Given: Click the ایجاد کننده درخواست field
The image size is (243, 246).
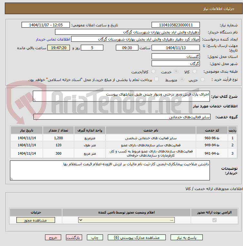Looking at the screenshot, I should pos(136,39).
